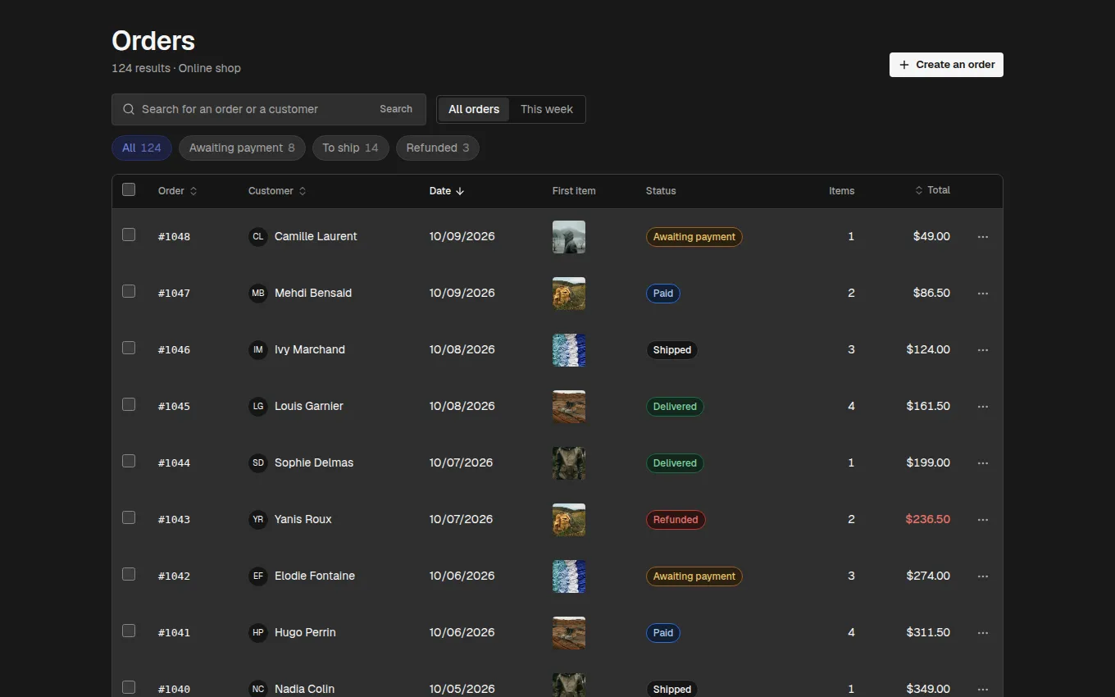Filter orders by the Refunded chip
This screenshot has height=697, width=1115.
click(x=438, y=148)
